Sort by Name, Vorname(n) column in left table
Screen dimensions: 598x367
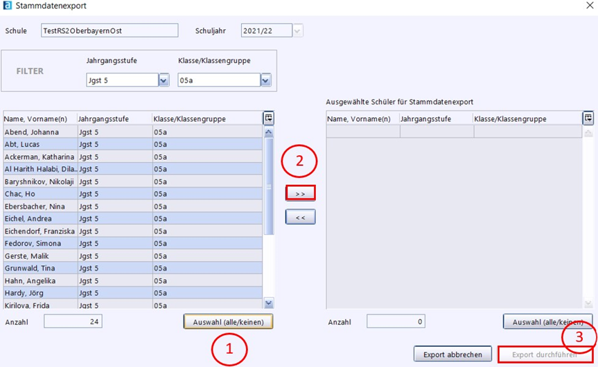click(39, 119)
